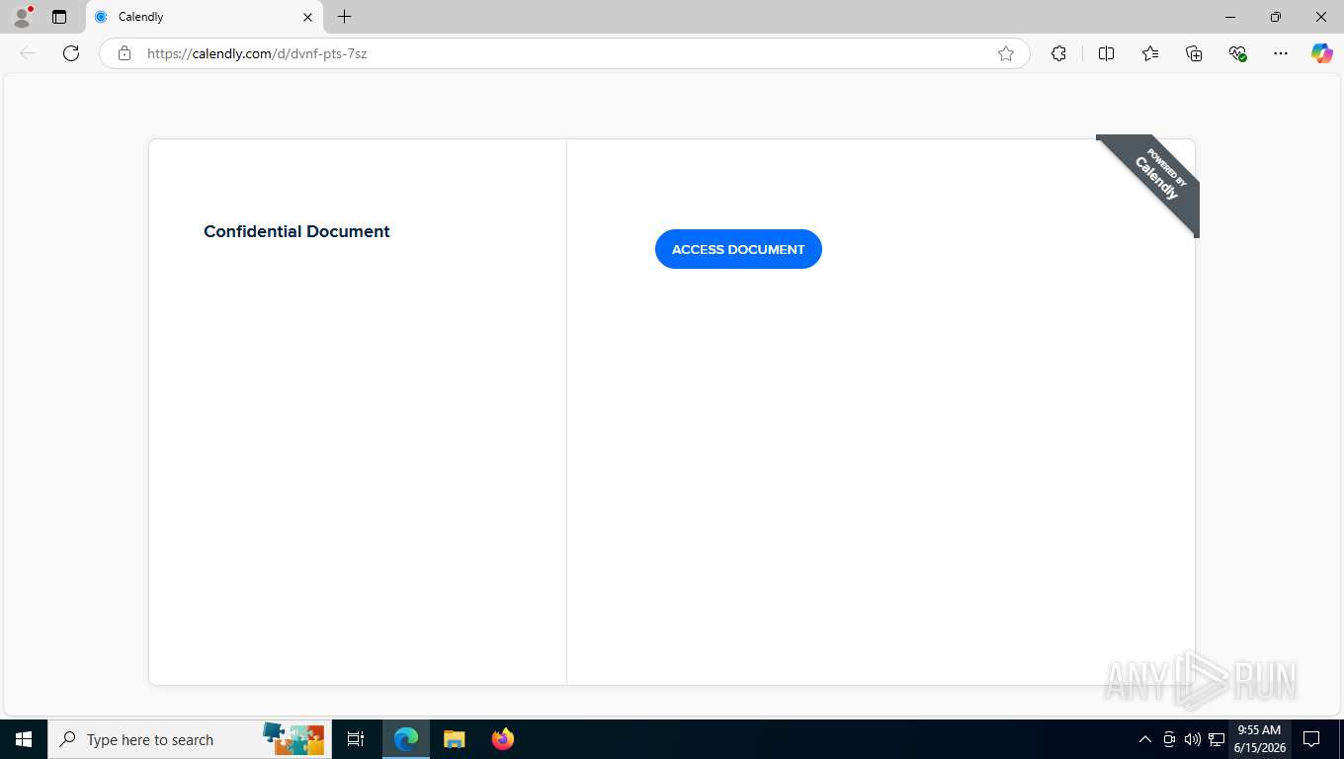The height and width of the screenshot is (759, 1344).
Task: Open network settings in tray
Action: click(1217, 739)
